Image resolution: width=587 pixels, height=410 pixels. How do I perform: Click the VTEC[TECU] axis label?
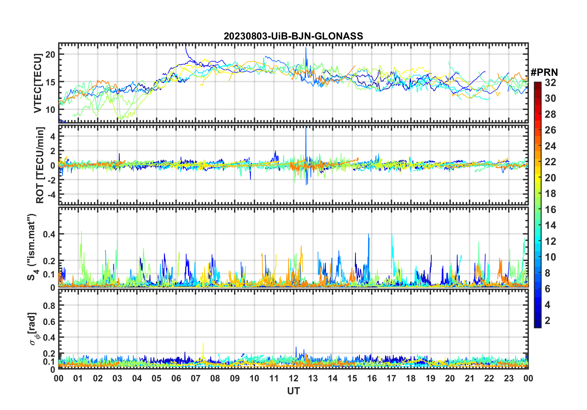click(38, 83)
